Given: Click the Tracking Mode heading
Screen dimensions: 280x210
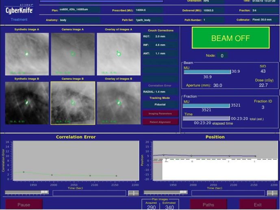Looking at the screenshot, I should click(x=160, y=98).
